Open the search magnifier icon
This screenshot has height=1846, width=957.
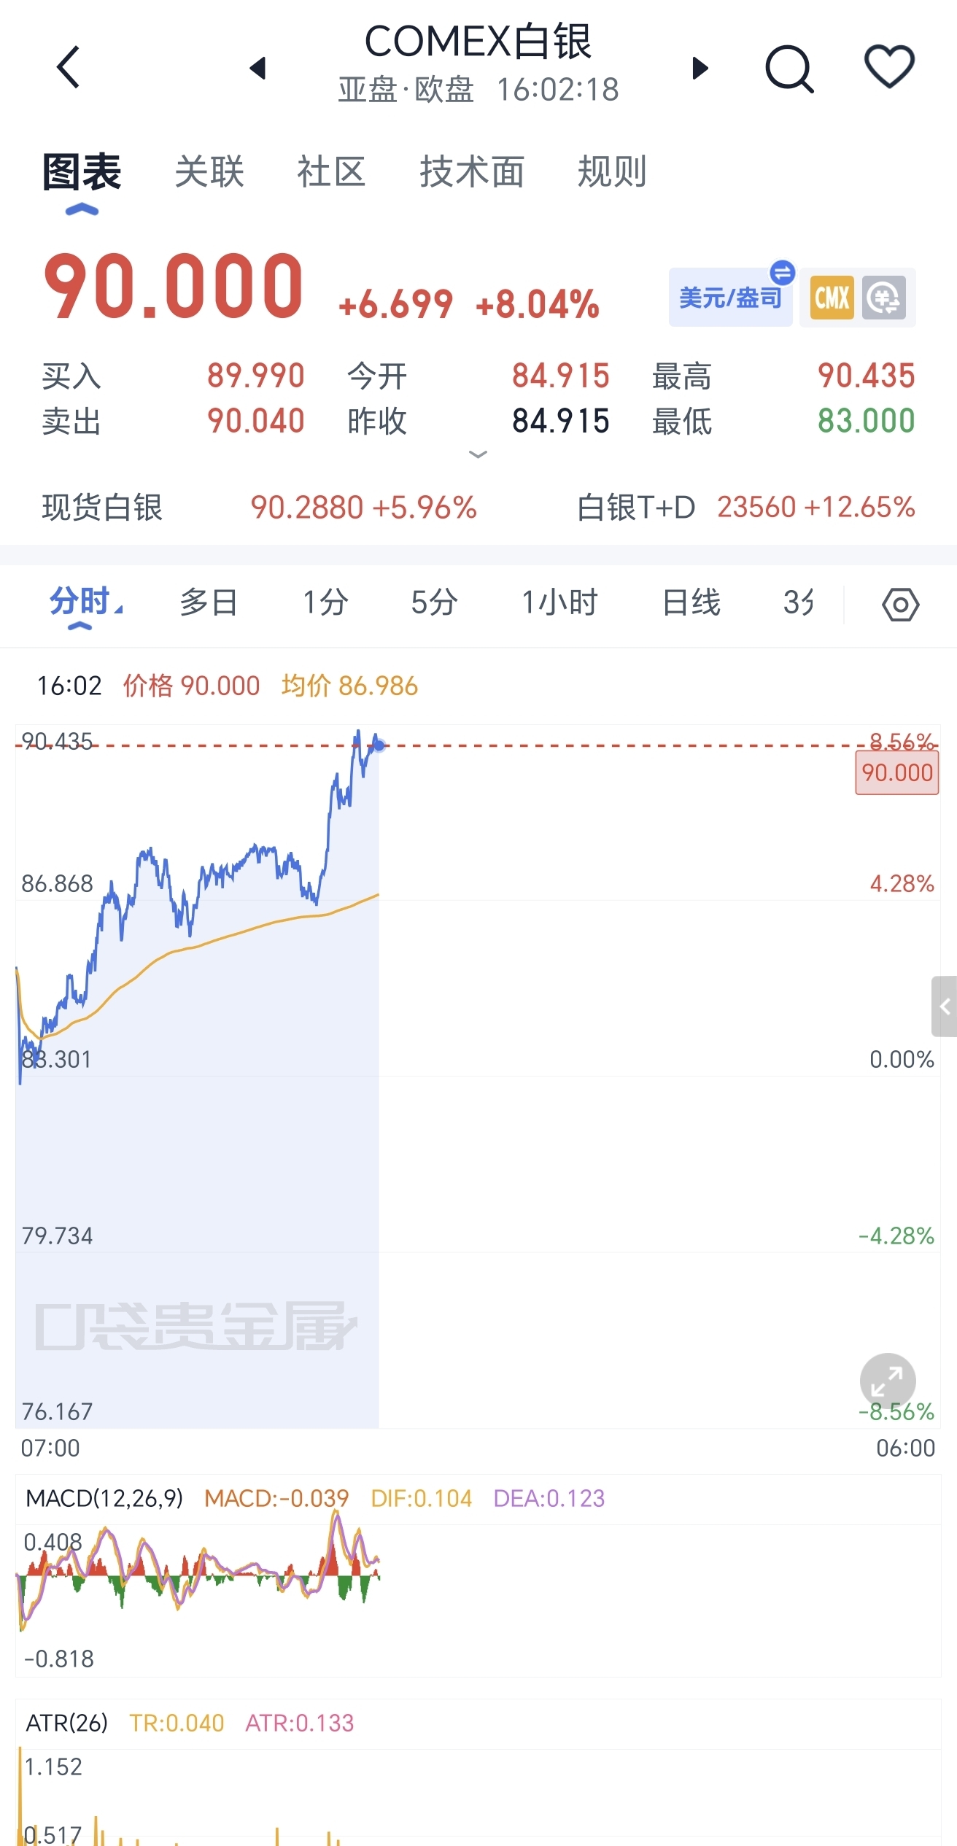click(x=789, y=69)
